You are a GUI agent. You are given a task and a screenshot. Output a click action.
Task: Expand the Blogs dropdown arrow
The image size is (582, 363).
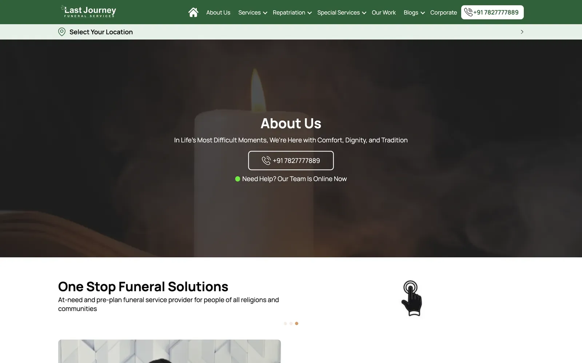point(423,13)
